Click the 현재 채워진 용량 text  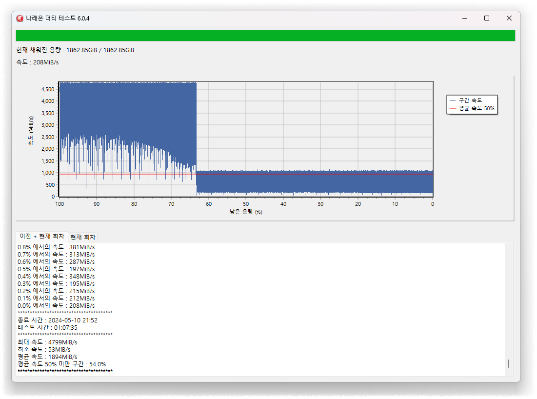point(75,50)
